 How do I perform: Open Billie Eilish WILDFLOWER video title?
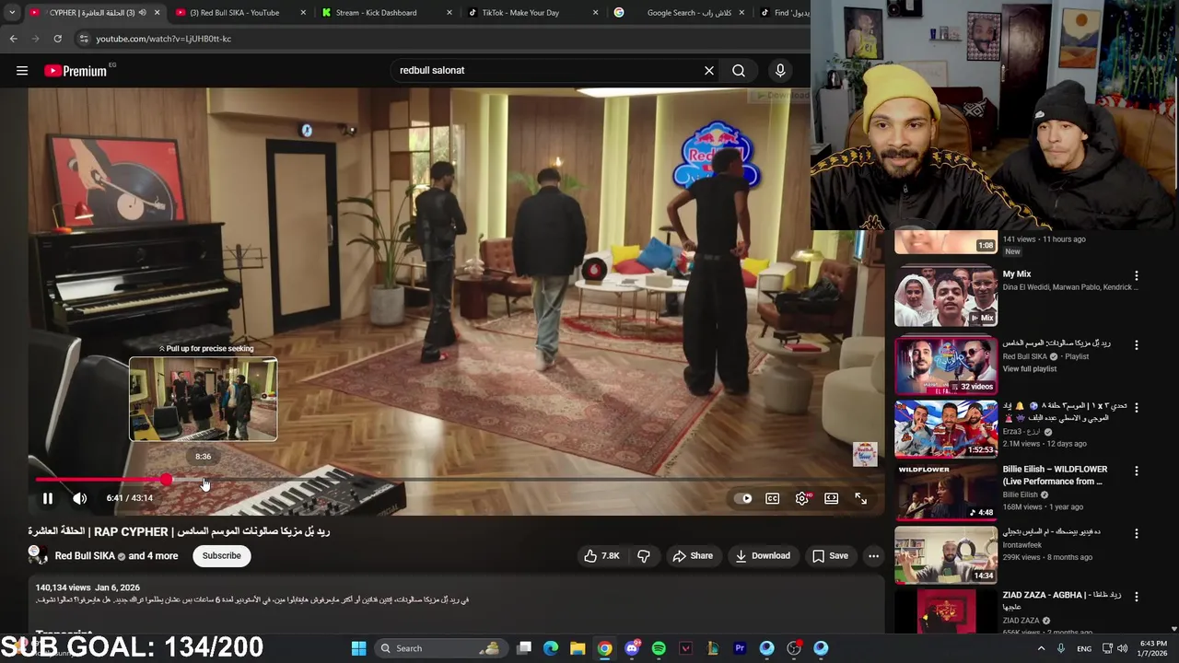click(1055, 475)
